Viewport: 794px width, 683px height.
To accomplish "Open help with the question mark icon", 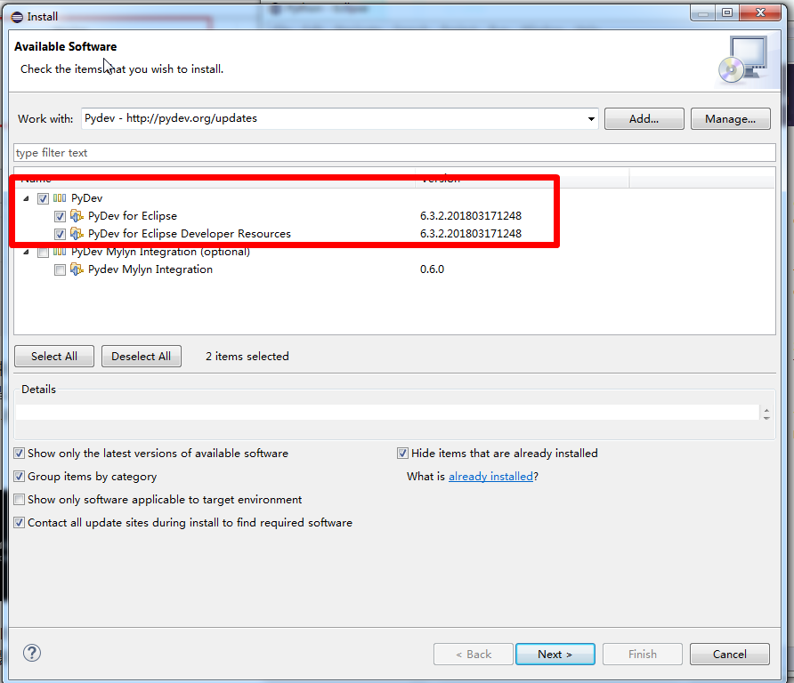I will pos(32,653).
